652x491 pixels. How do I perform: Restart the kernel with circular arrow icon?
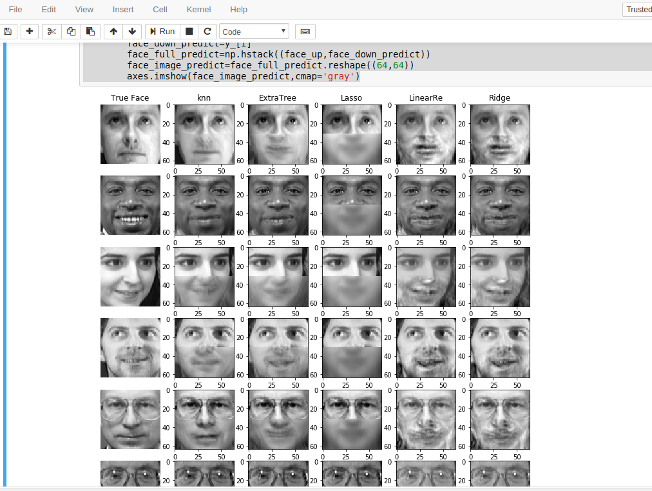[x=207, y=31]
